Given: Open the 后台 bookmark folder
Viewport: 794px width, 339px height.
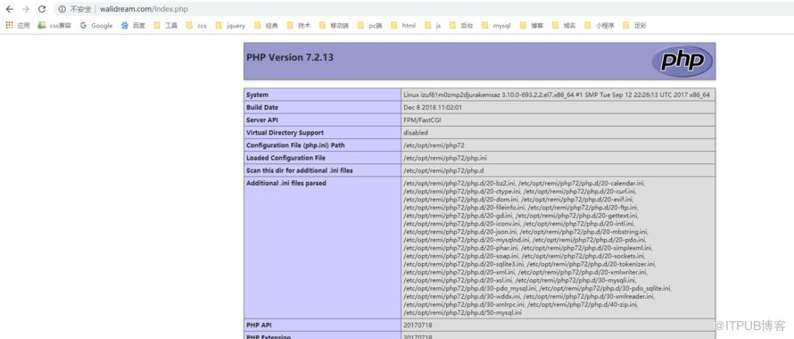Looking at the screenshot, I should [461, 25].
